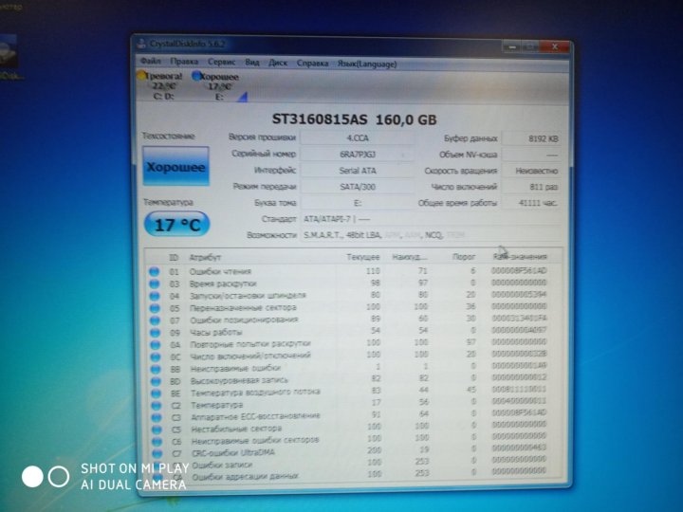Sort table by 'Текущее' column header
Screen dimensions: 683x512
pyautogui.click(x=362, y=257)
